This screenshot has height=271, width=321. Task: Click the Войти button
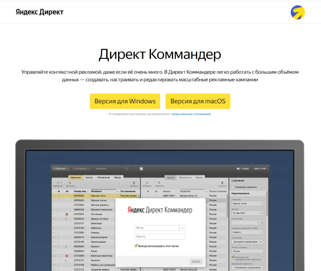196,262
